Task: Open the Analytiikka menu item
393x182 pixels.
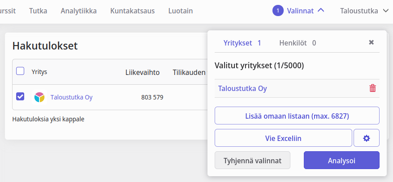Action: pos(78,11)
